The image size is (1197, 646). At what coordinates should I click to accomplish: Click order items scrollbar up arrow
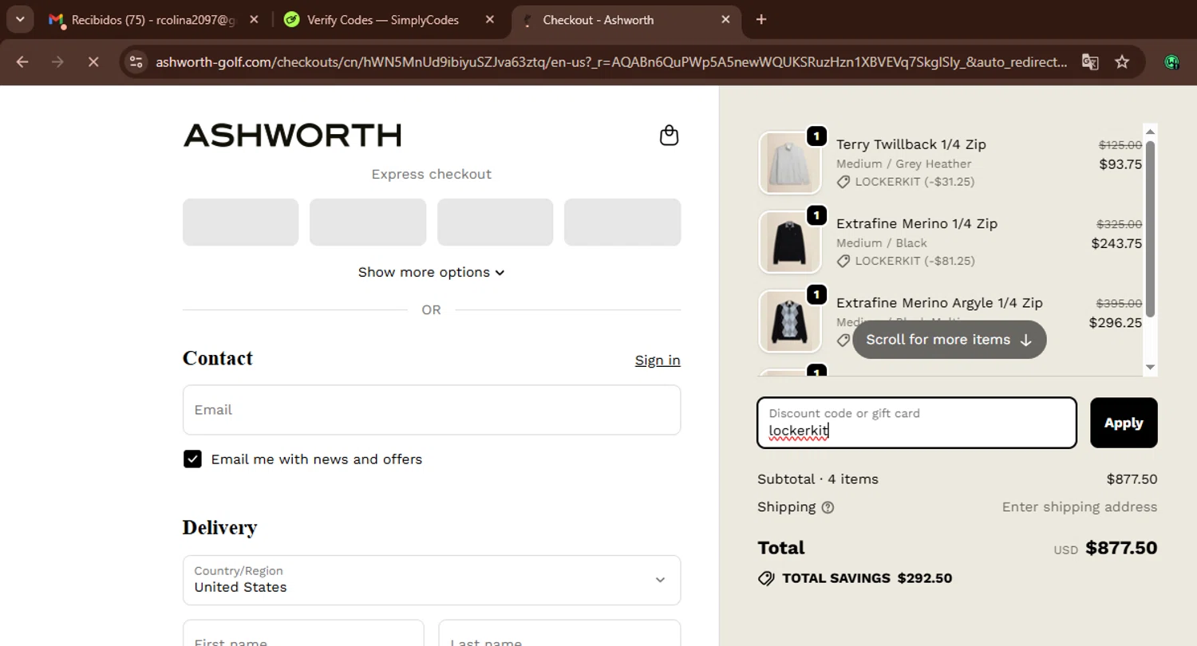1150,132
